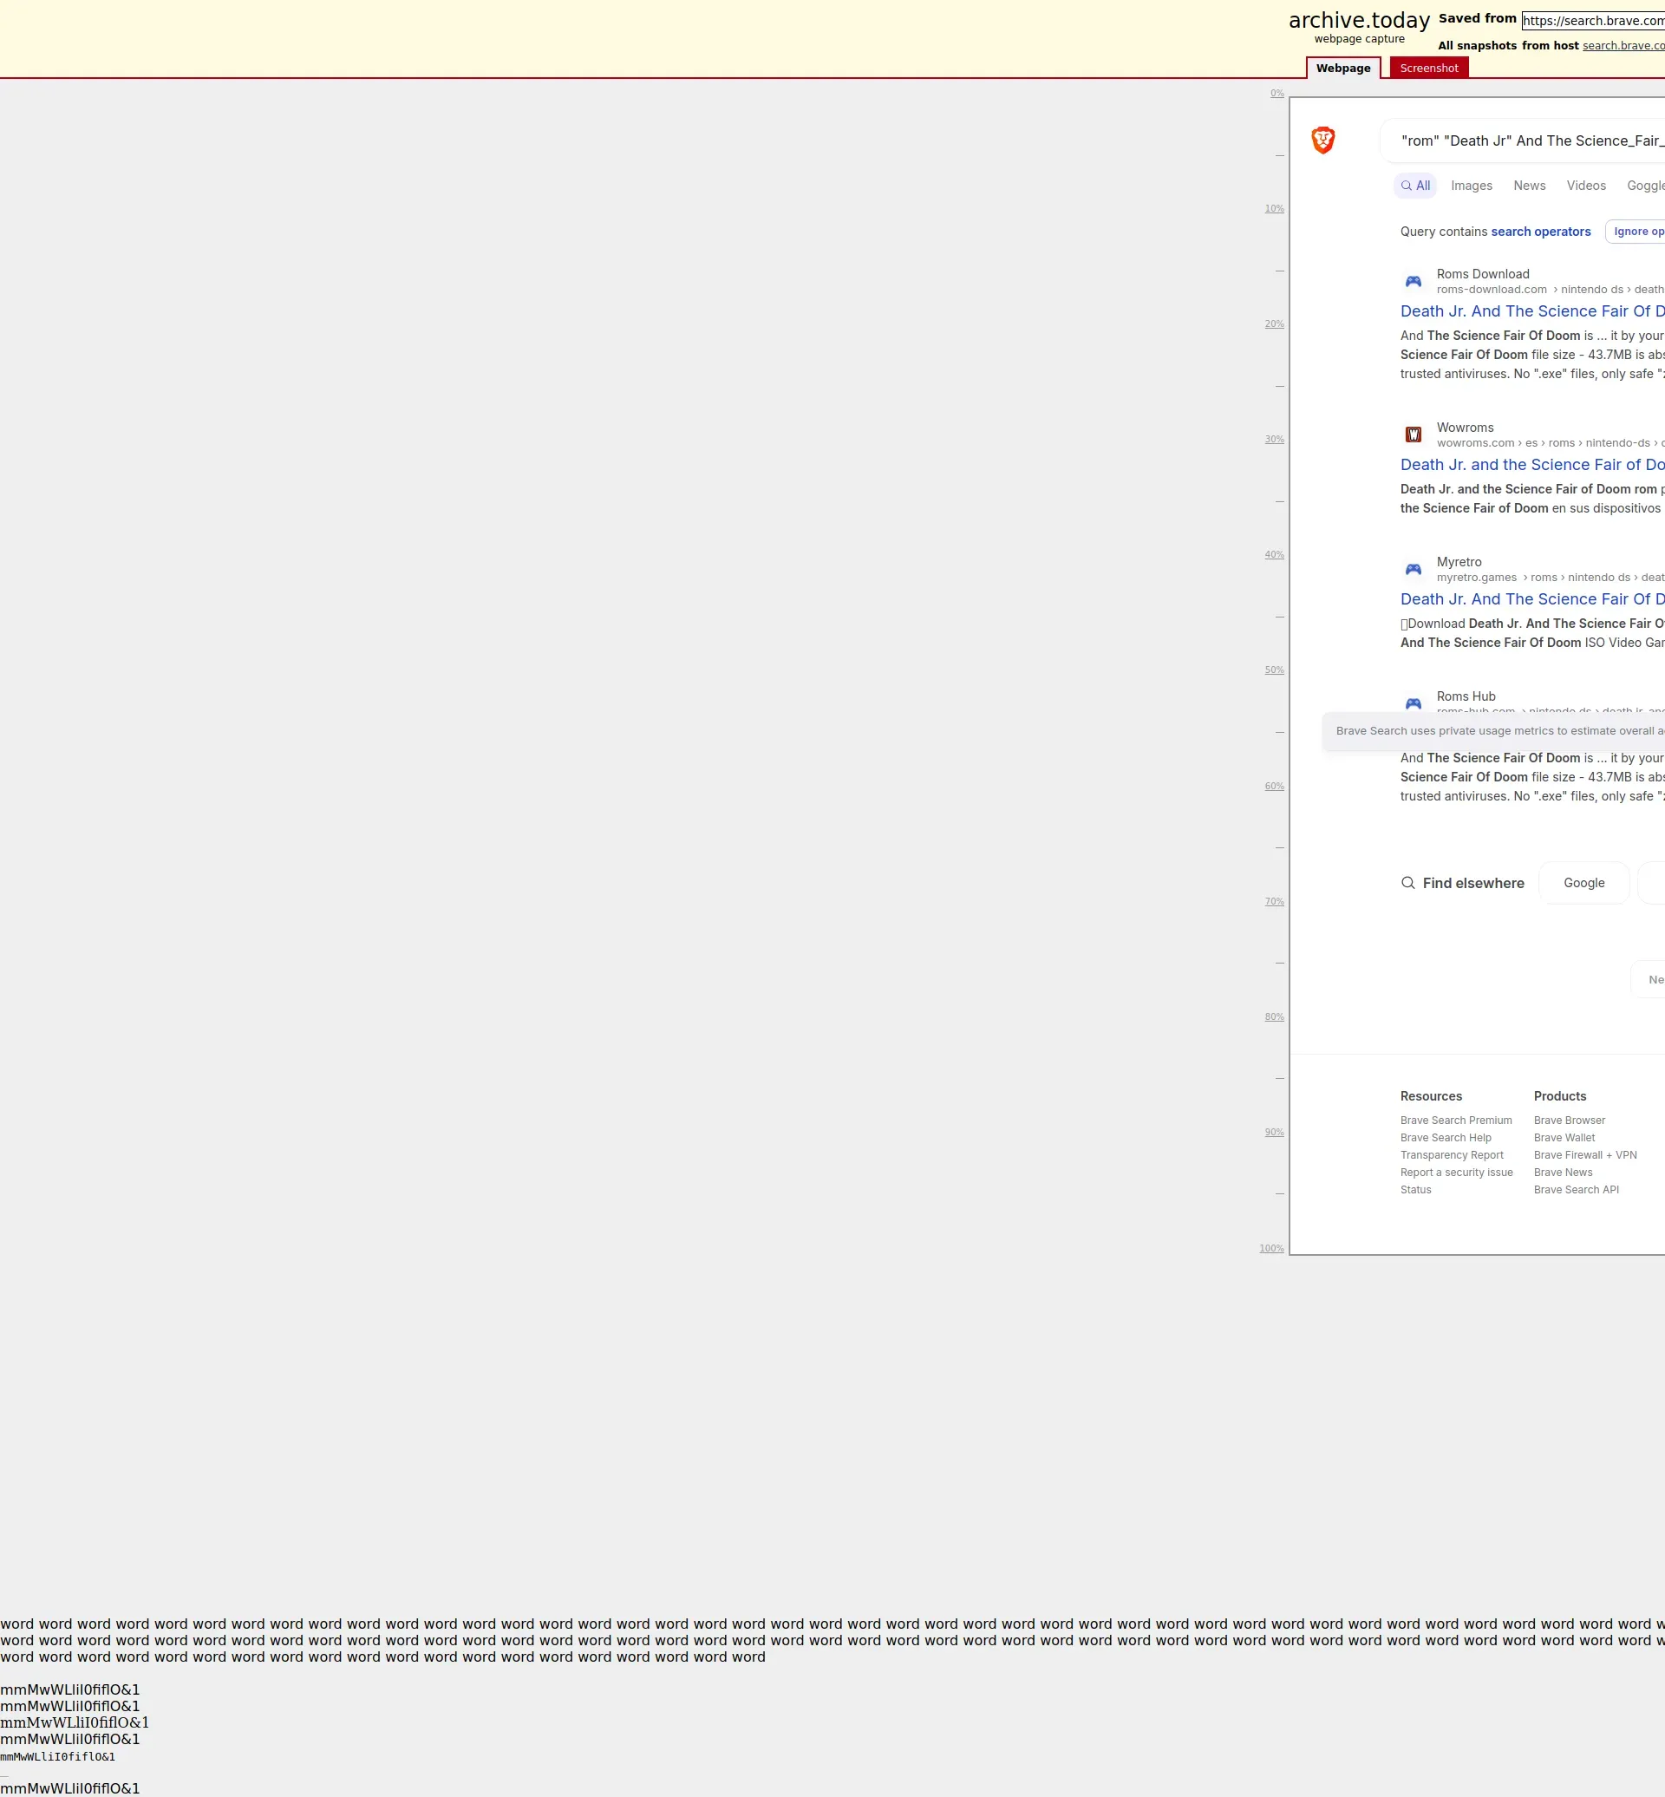Click the Roms Download gamepad favicon
The height and width of the screenshot is (1797, 1665).
click(1413, 282)
